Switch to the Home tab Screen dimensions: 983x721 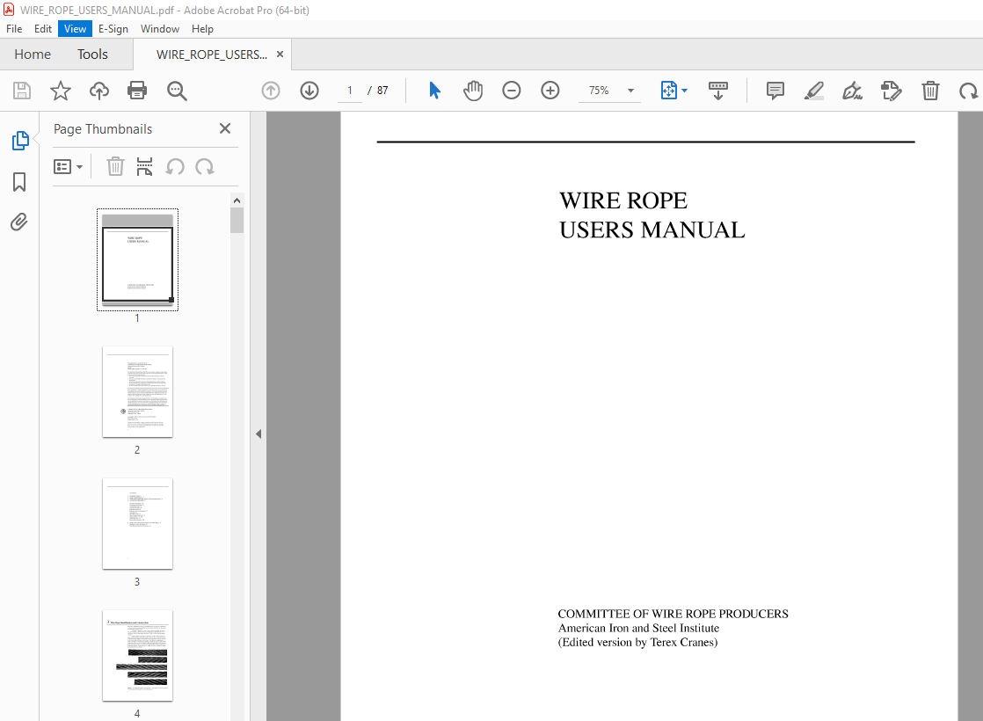click(33, 55)
